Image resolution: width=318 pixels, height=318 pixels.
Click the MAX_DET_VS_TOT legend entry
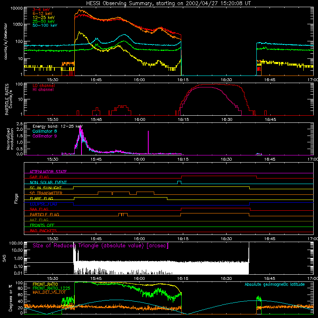(49, 292)
